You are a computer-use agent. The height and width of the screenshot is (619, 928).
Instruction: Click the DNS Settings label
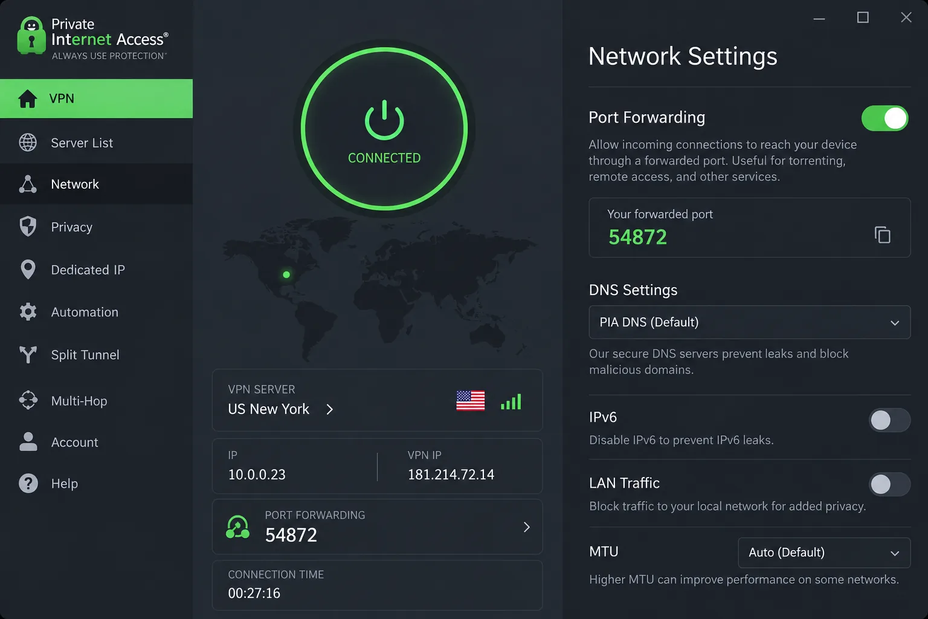coord(633,290)
